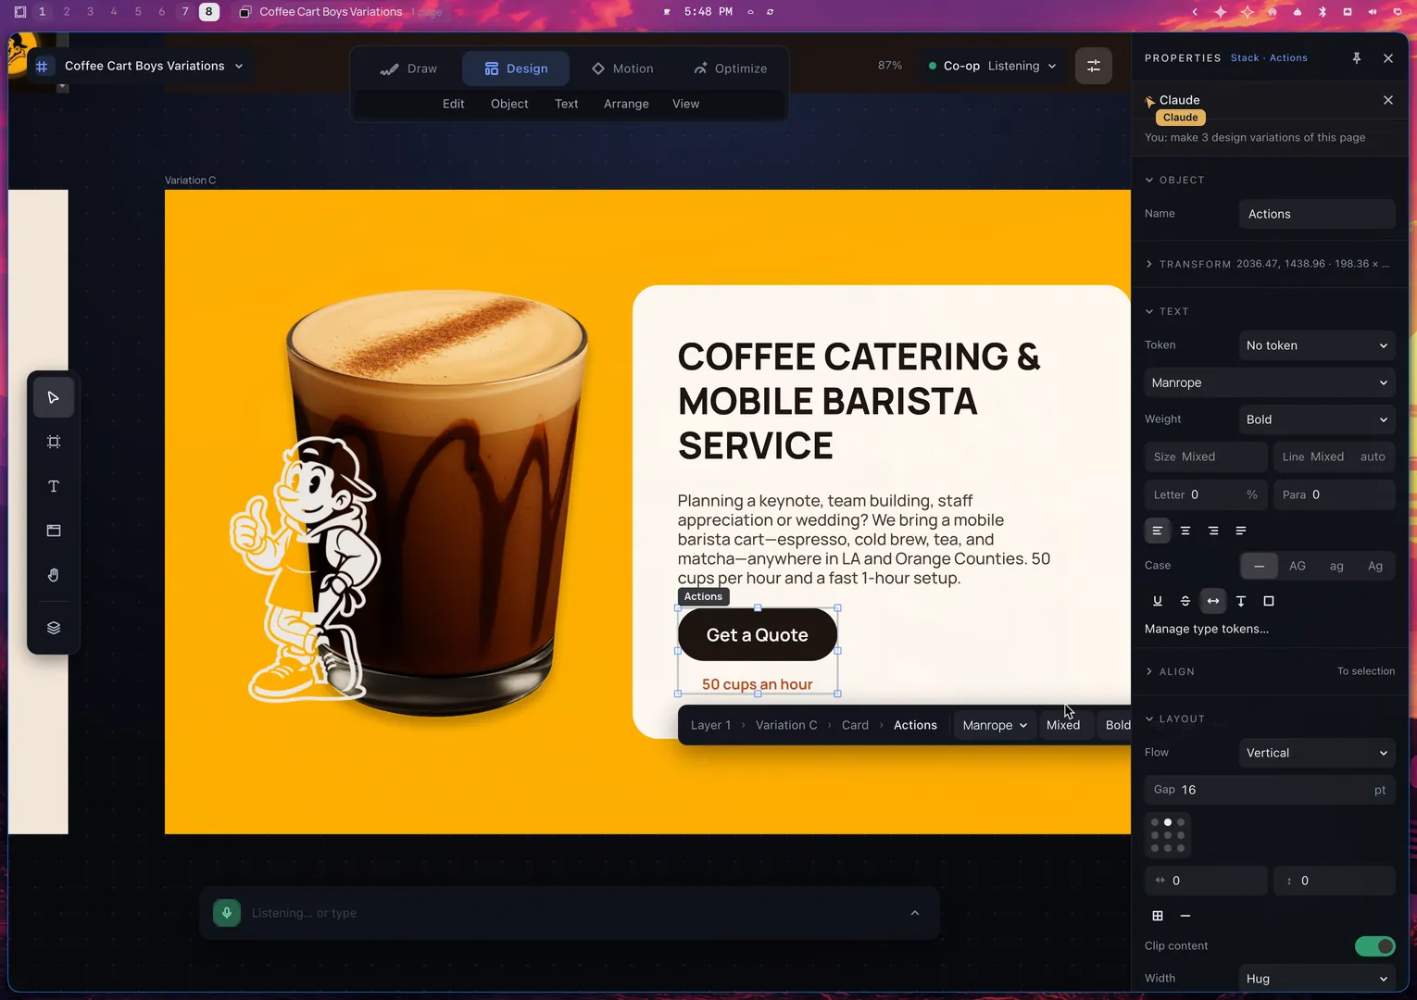Toggle auto-width horizontal text sizing
Image resolution: width=1417 pixels, height=1000 pixels.
coord(1213,601)
